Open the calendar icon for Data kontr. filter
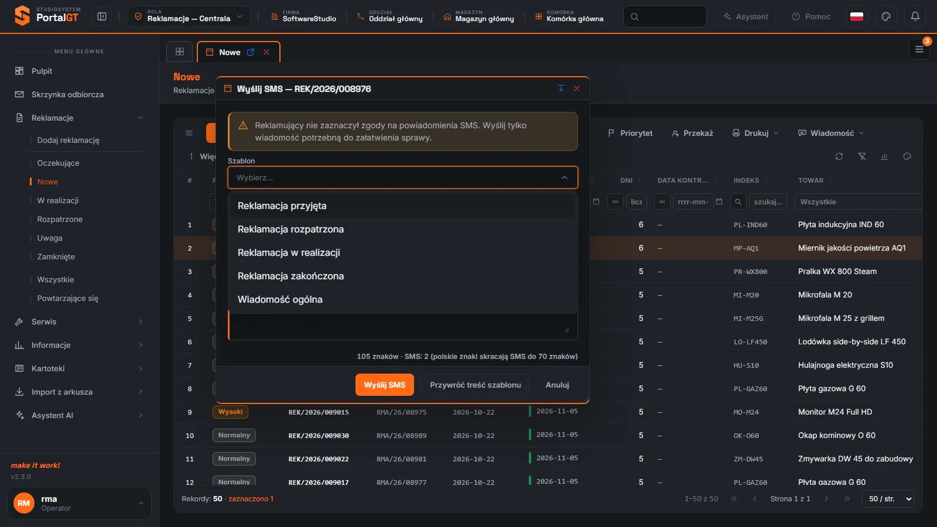Screen dimensions: 937x527 coord(719,201)
